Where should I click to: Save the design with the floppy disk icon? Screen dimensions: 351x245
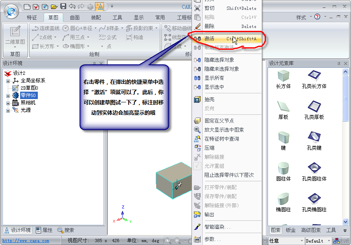tap(63, 6)
